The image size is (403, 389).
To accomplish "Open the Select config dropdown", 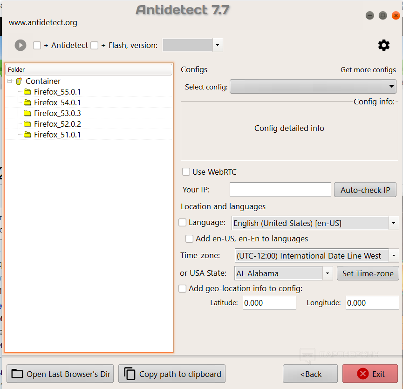I will [x=313, y=86].
